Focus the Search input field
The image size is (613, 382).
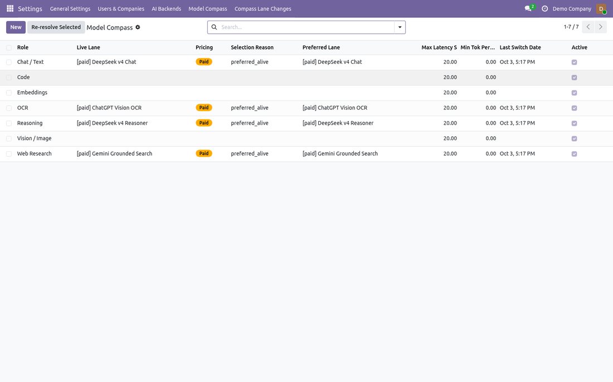[x=307, y=27]
